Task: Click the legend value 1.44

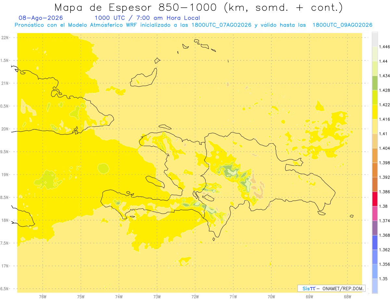Action: [x=383, y=61]
